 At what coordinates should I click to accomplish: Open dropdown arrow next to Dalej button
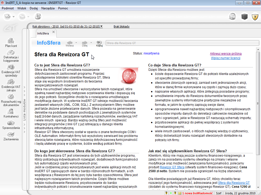[x=91, y=43]
